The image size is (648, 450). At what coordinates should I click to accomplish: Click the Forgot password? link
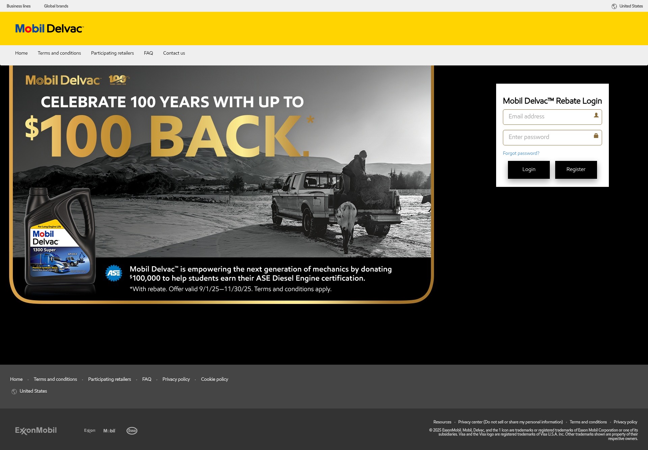point(521,153)
